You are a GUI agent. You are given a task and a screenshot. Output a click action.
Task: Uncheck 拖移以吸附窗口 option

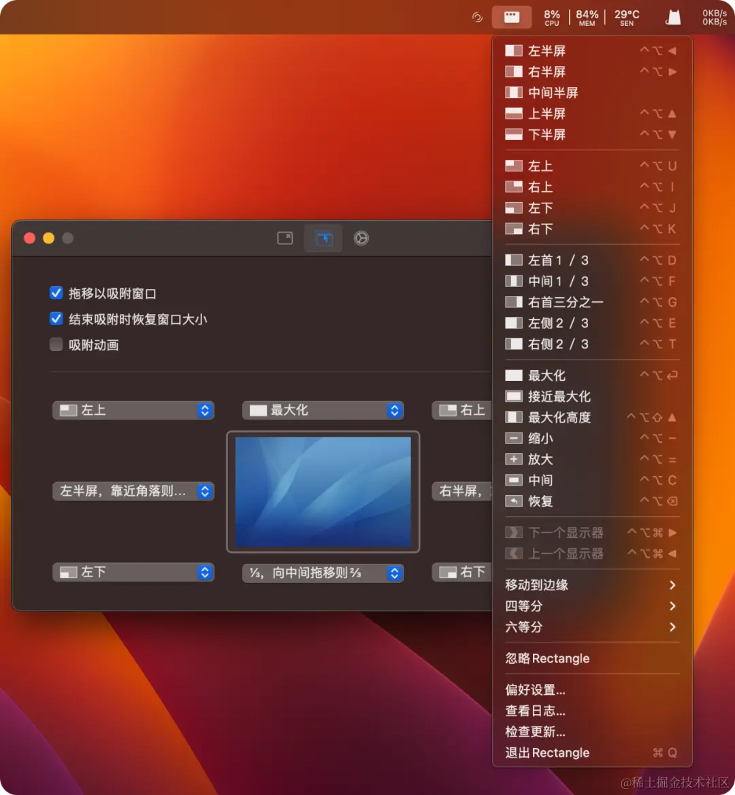coord(56,293)
